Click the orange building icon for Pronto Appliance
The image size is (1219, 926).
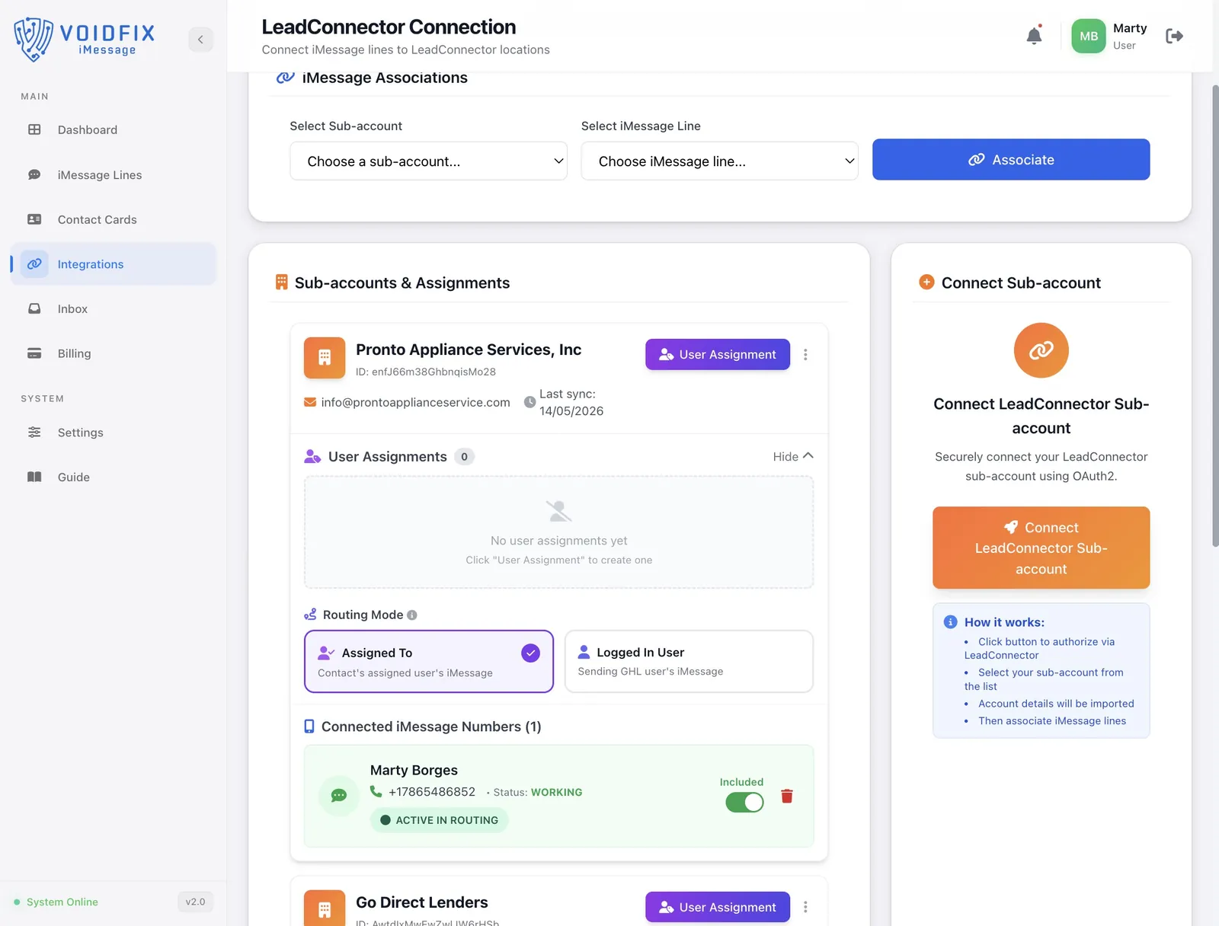coord(325,358)
